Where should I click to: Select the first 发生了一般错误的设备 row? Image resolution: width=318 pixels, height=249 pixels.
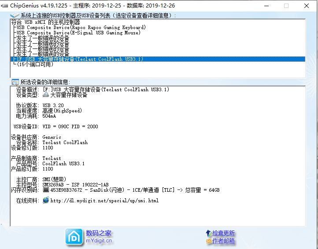(158, 38)
